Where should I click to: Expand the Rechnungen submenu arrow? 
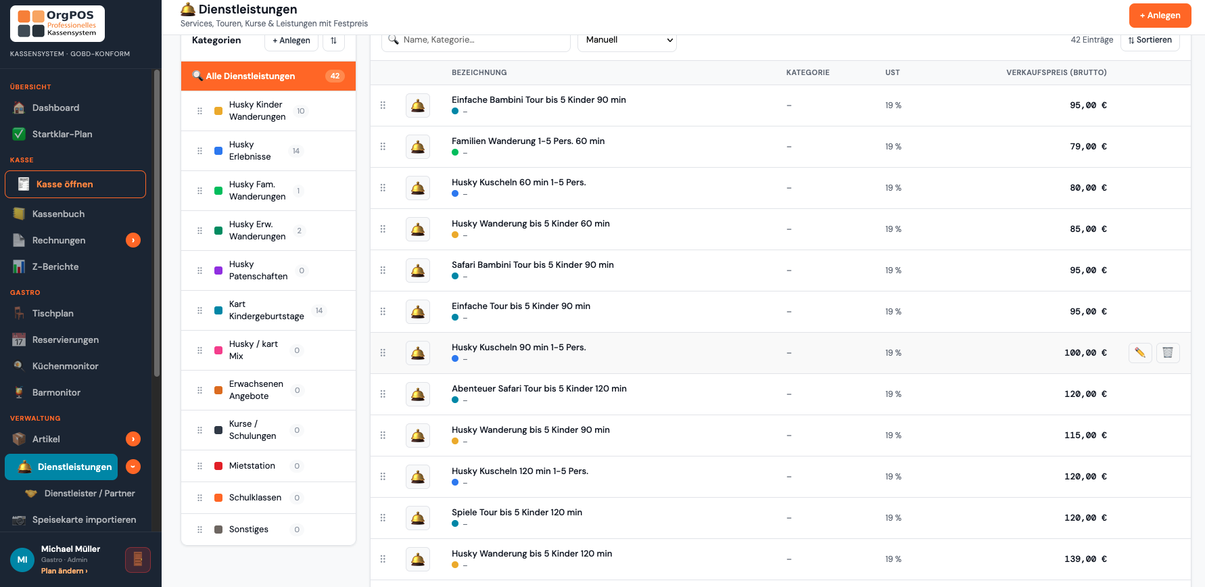coord(133,240)
